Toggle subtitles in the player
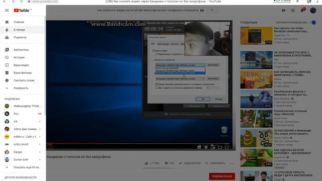The image size is (322, 181). click(199, 147)
